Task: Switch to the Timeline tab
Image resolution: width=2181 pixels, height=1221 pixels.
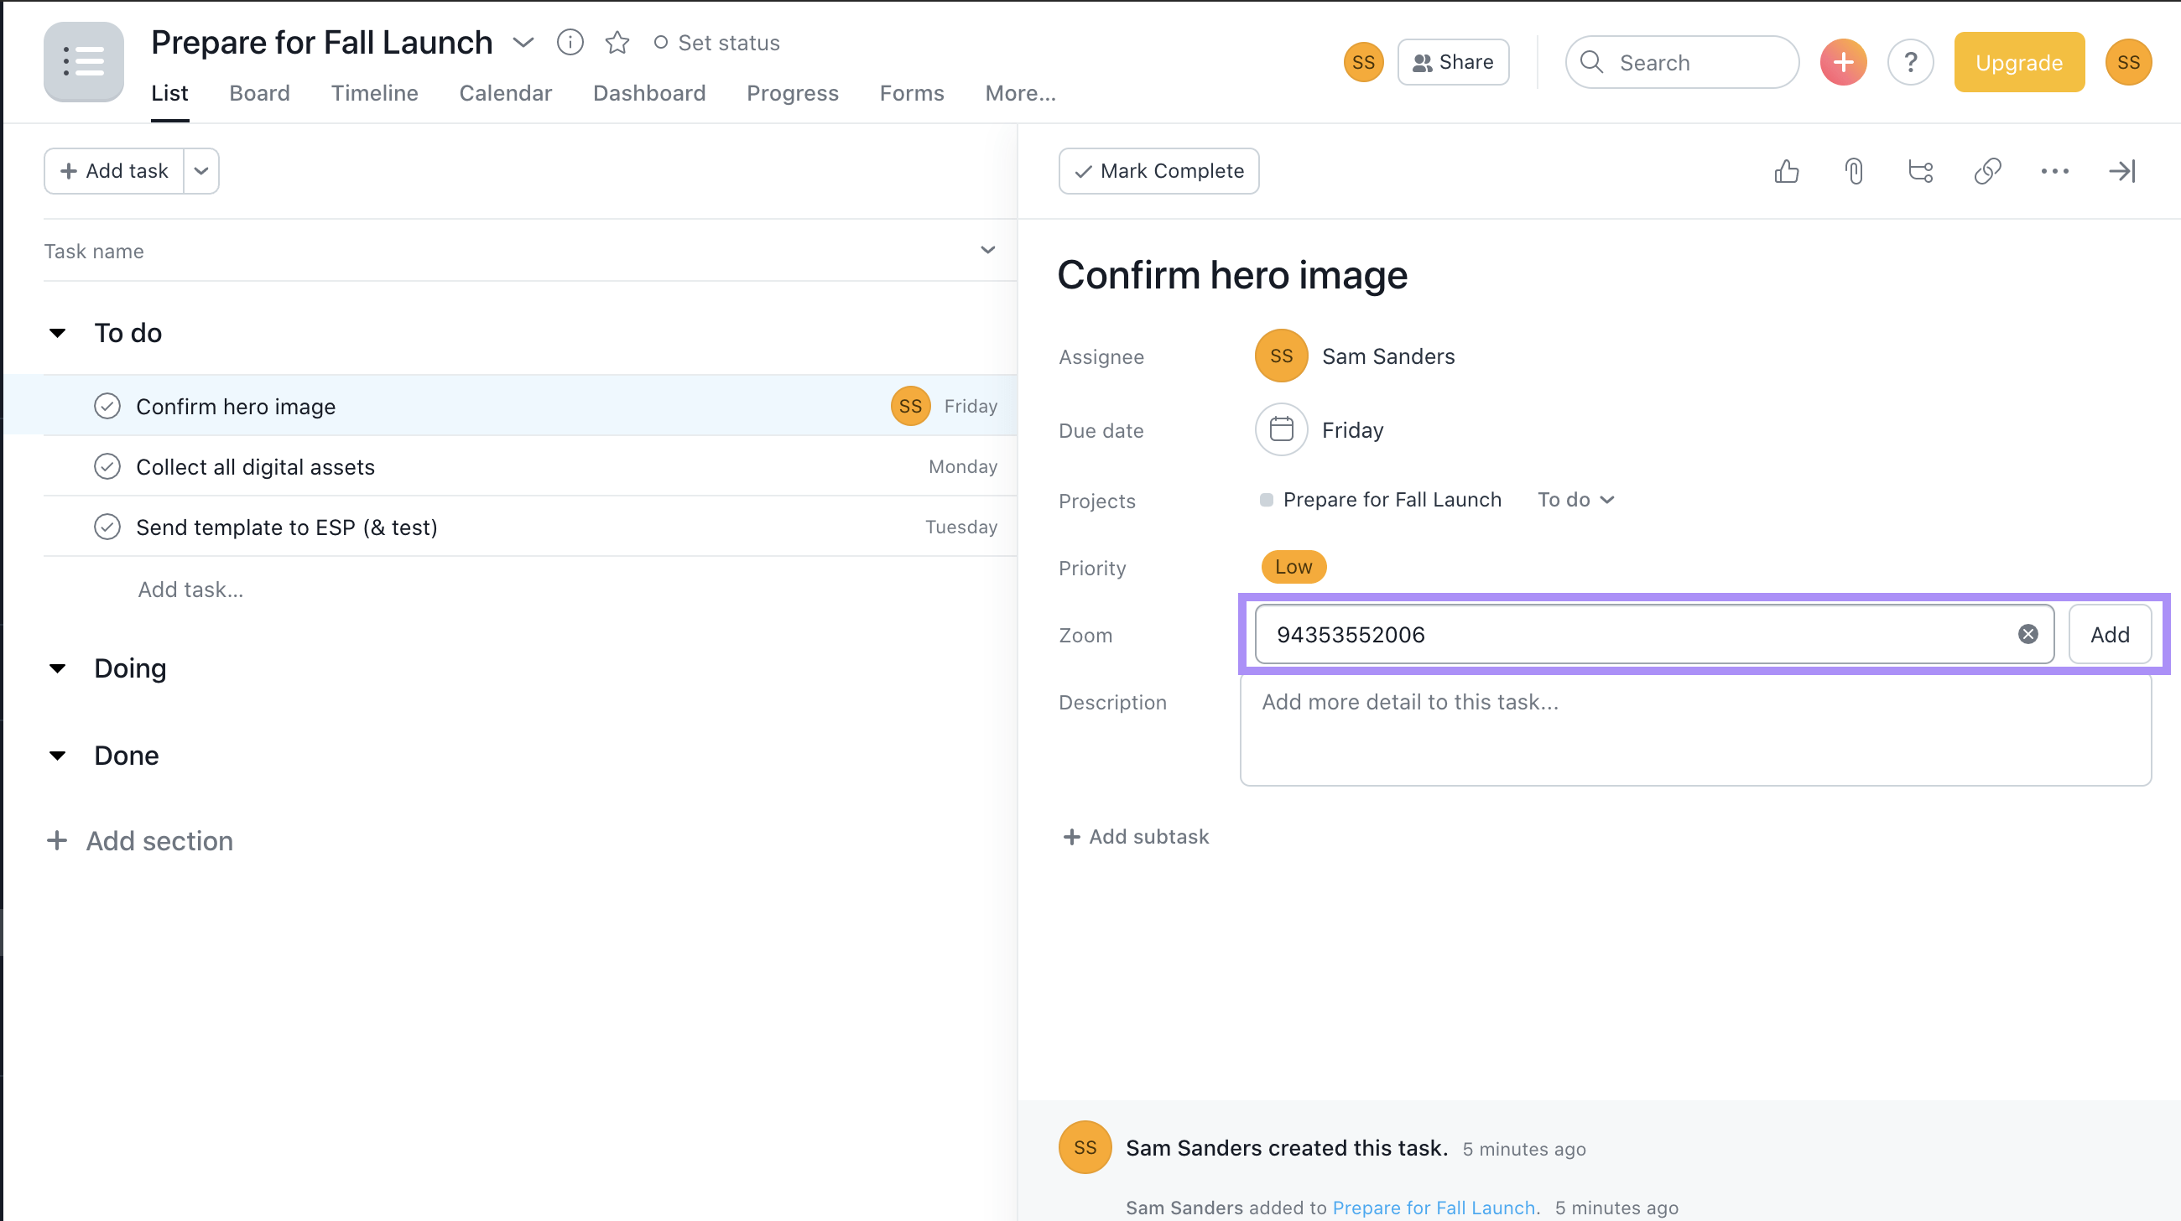Action: click(374, 93)
